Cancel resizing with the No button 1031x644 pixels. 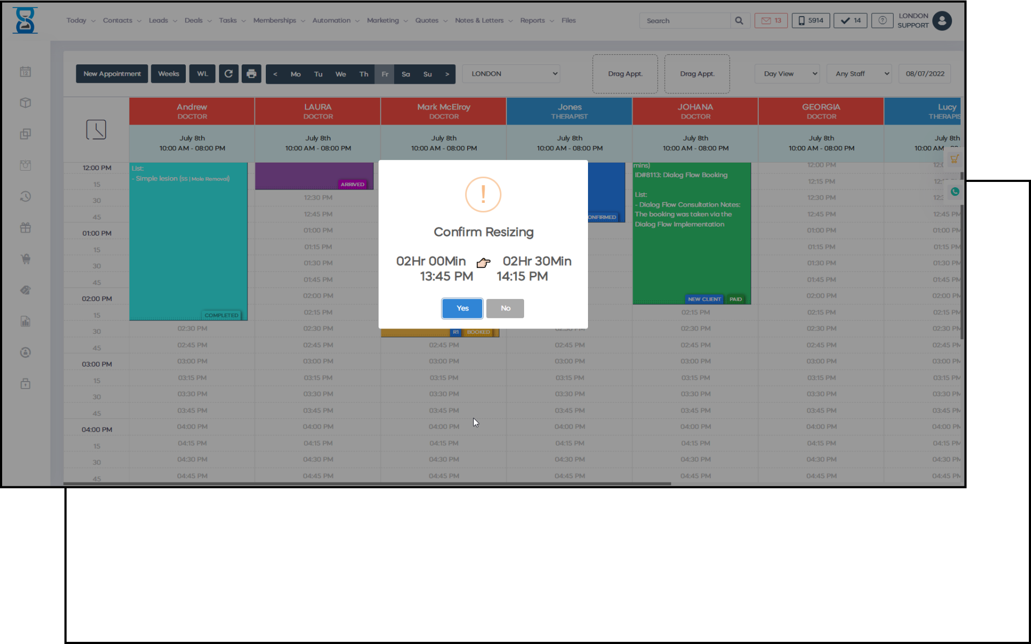click(505, 309)
